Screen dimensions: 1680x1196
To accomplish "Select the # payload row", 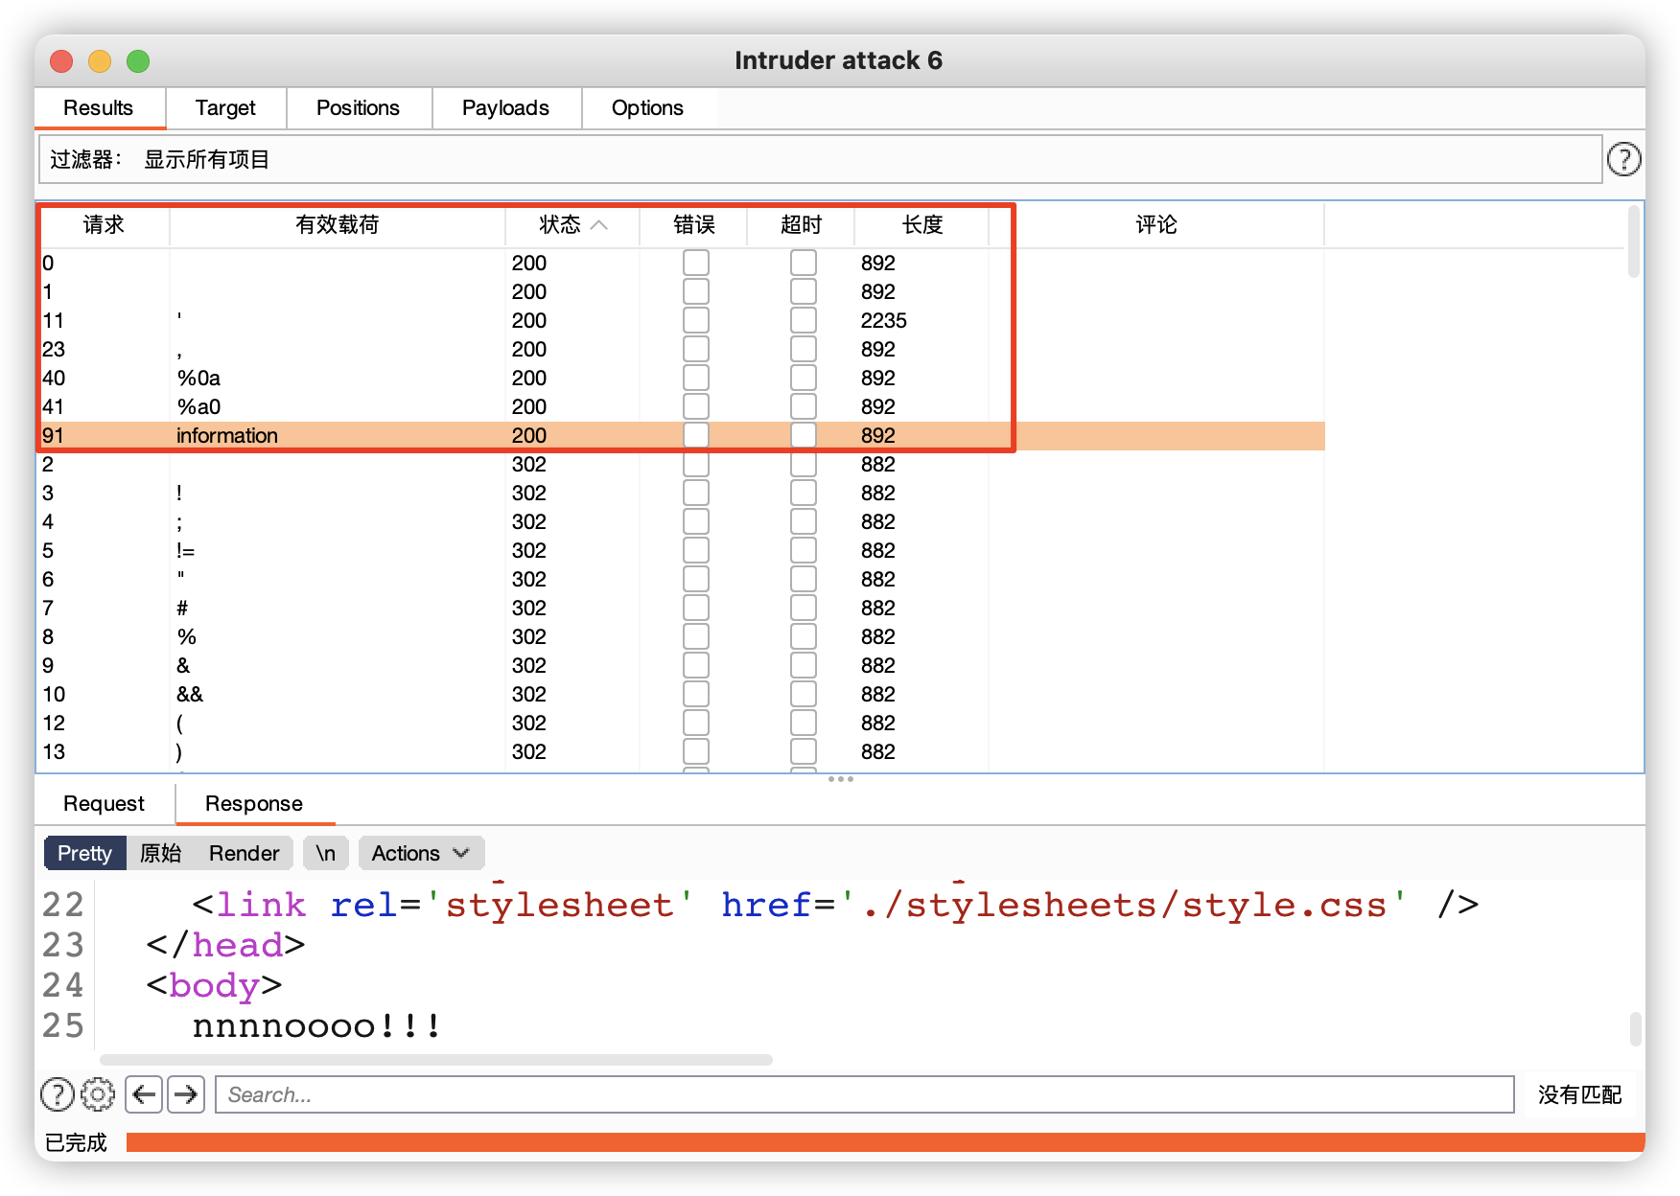I will point(682,608).
